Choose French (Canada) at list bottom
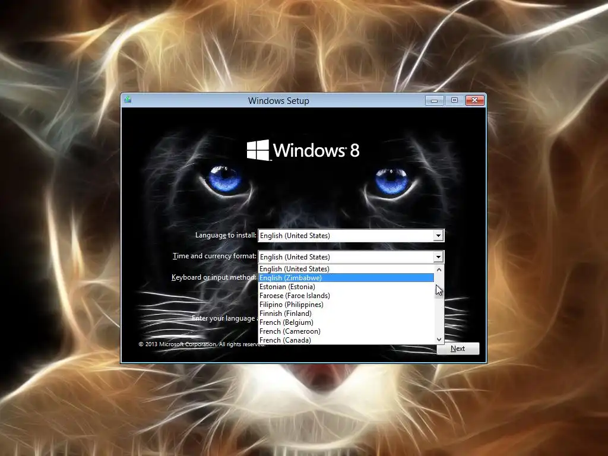The height and width of the screenshot is (456, 608). pos(346,340)
